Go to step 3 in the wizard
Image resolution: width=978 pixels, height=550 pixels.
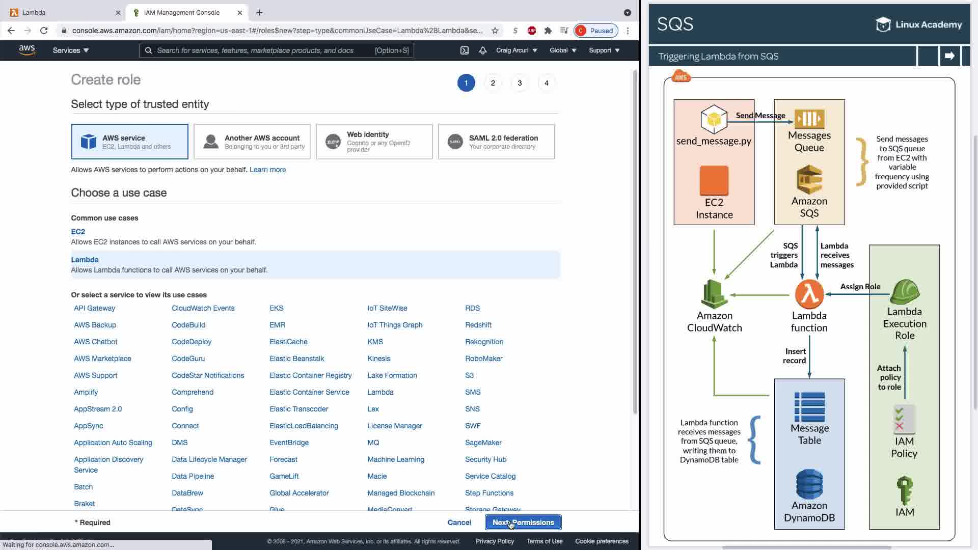pyautogui.click(x=519, y=83)
